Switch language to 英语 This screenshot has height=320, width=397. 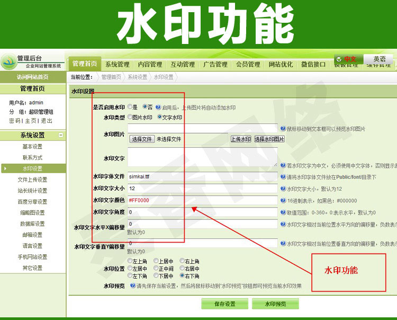click(x=378, y=59)
